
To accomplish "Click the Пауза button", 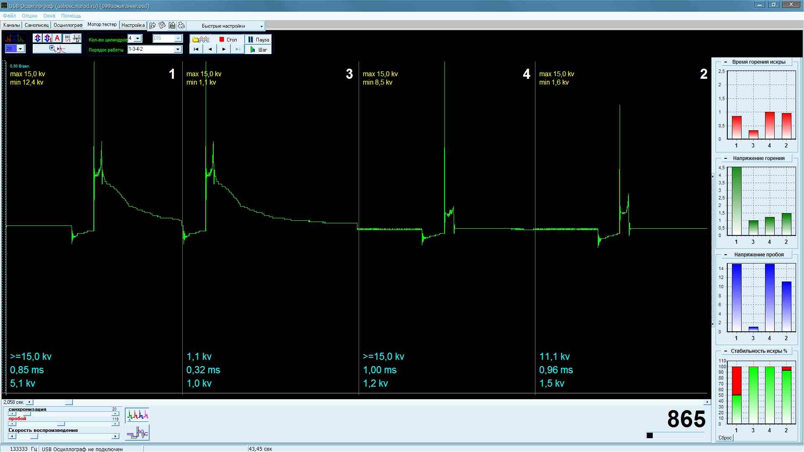I will [258, 39].
